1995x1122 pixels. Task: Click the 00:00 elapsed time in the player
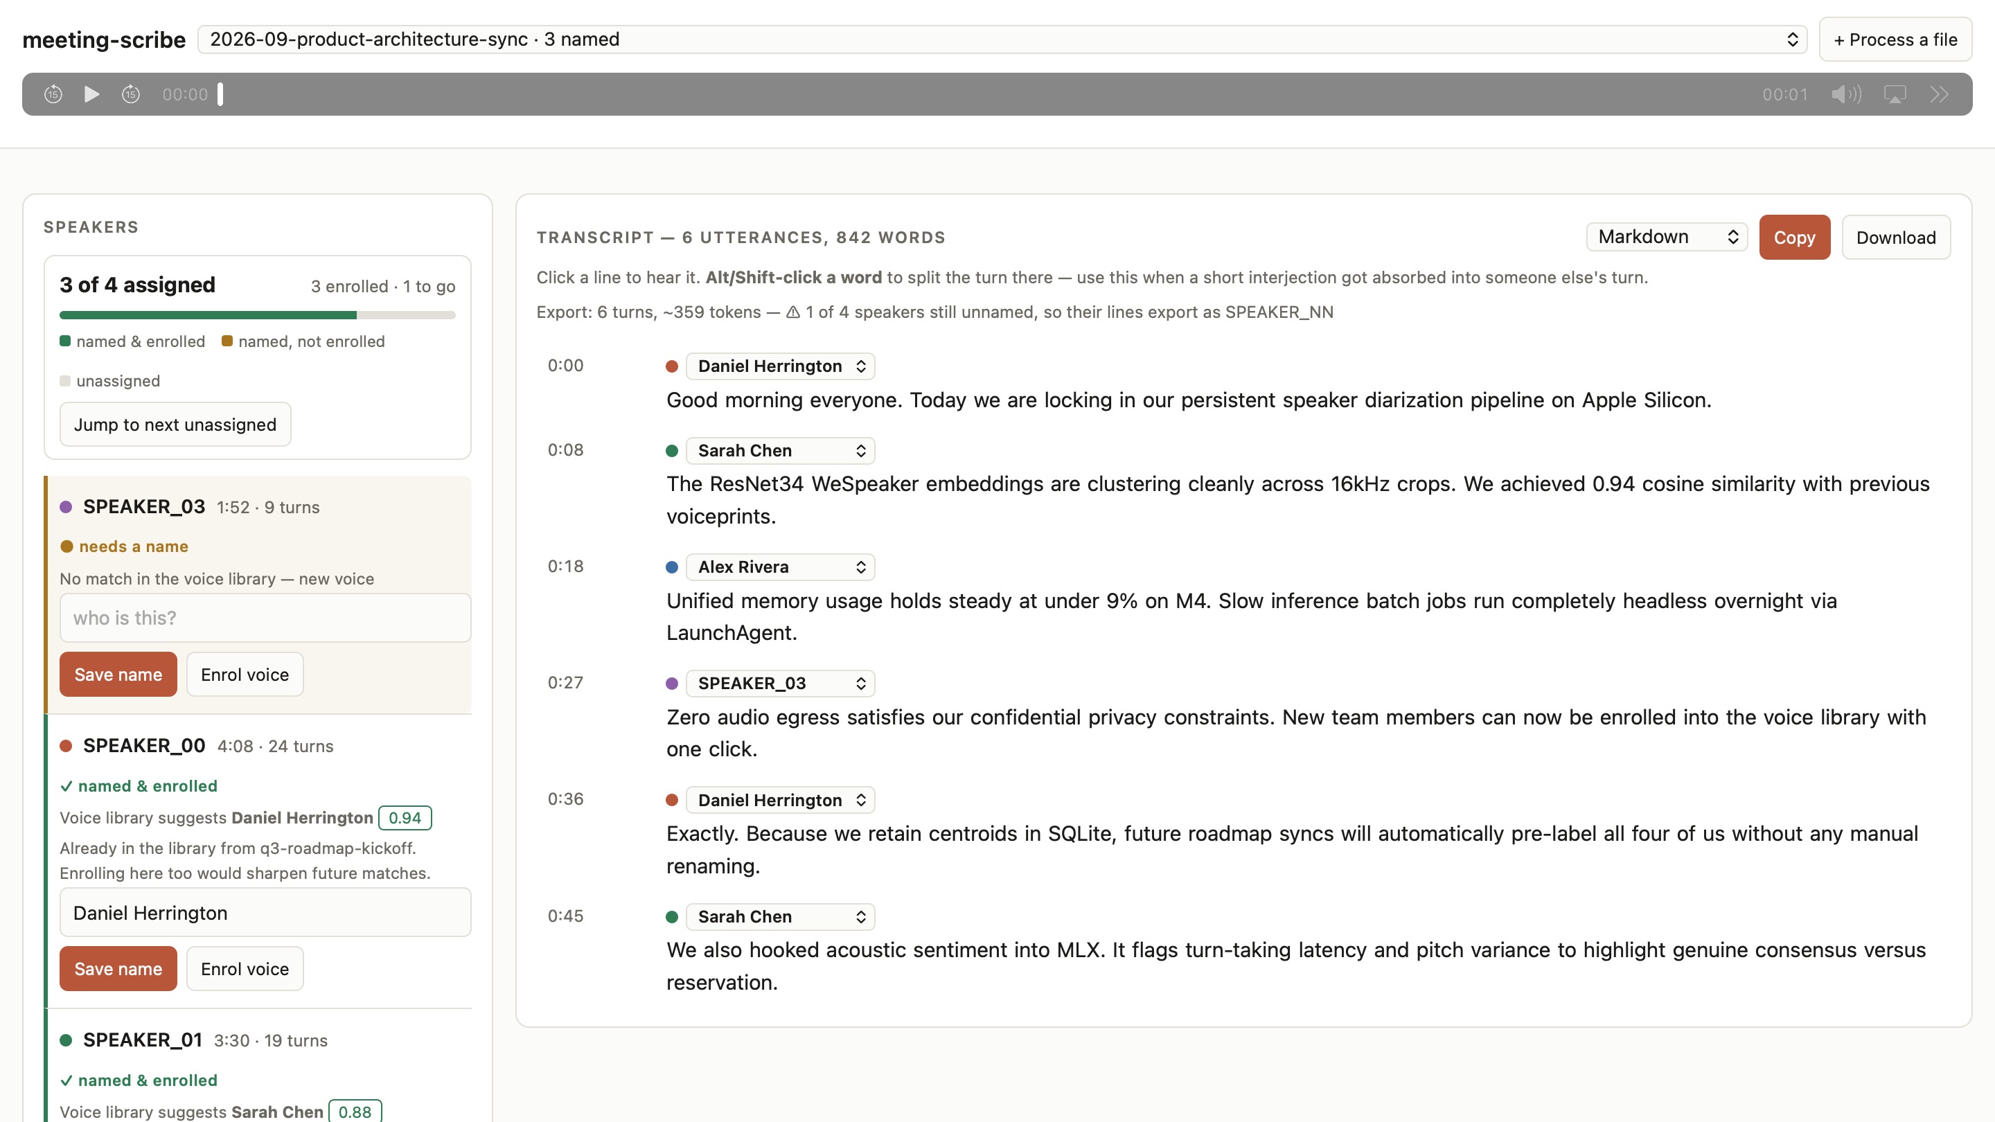pos(185,94)
